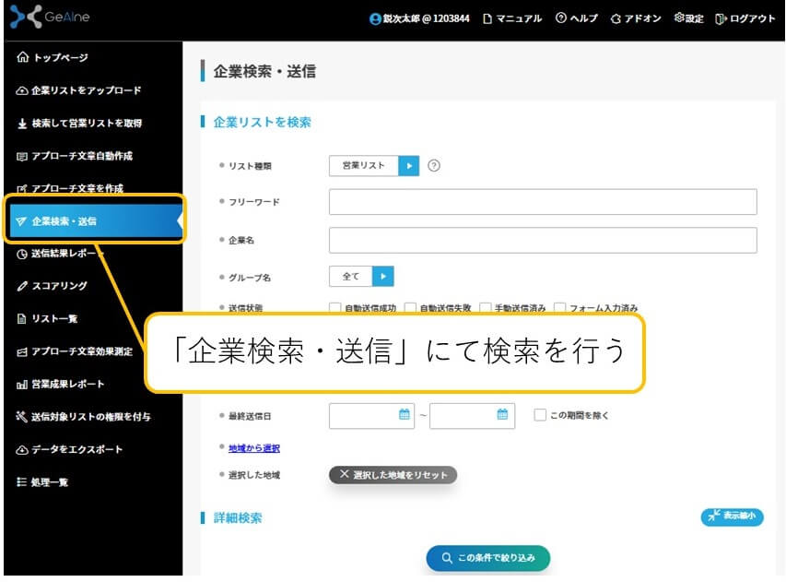Click the ヘルプ question mark icon
Viewport: 786px width, 582px height.
click(x=560, y=18)
